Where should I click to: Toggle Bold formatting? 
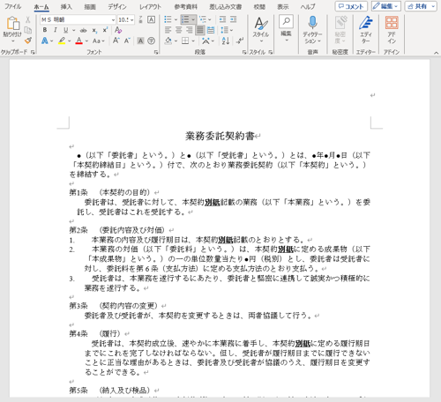tap(45, 30)
